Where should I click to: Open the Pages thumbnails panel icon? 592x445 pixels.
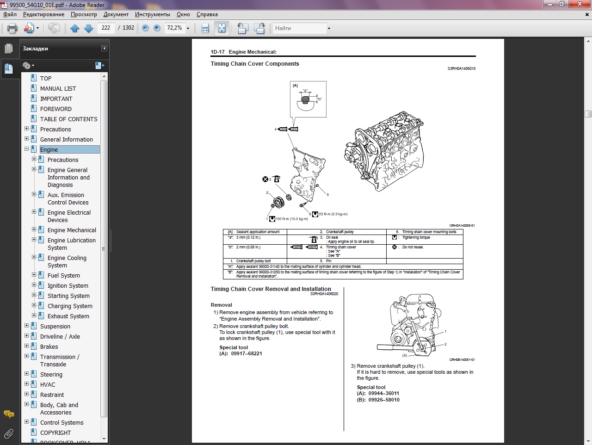coord(8,49)
